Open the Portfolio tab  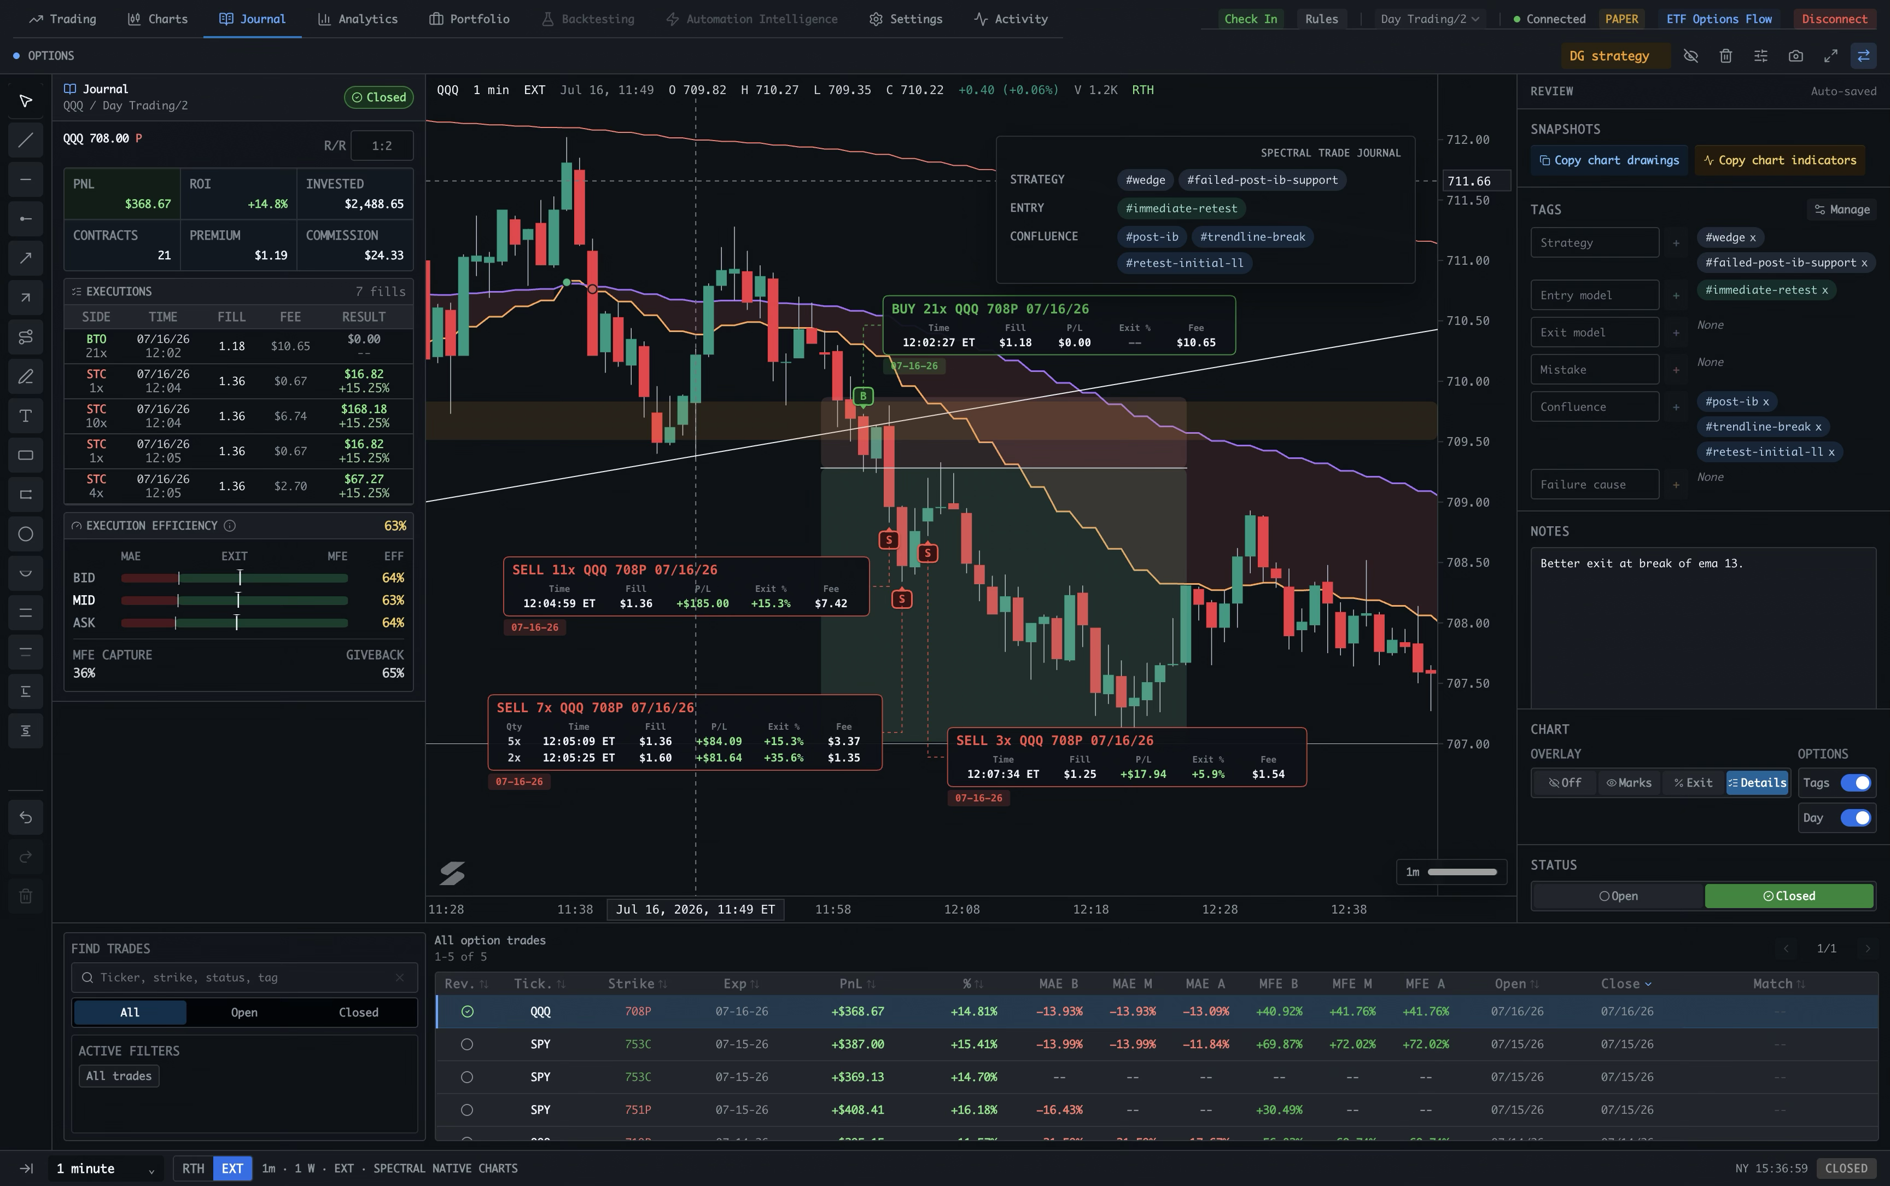tap(470, 19)
